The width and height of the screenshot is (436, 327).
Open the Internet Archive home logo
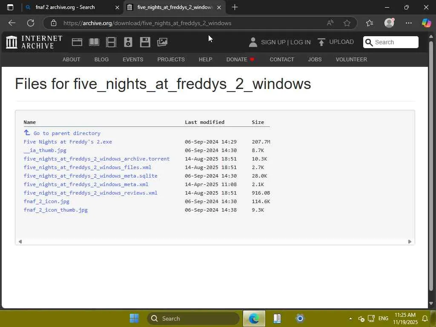pos(34,42)
